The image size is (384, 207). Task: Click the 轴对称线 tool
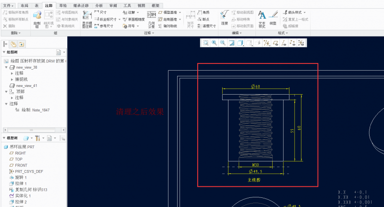(168, 26)
